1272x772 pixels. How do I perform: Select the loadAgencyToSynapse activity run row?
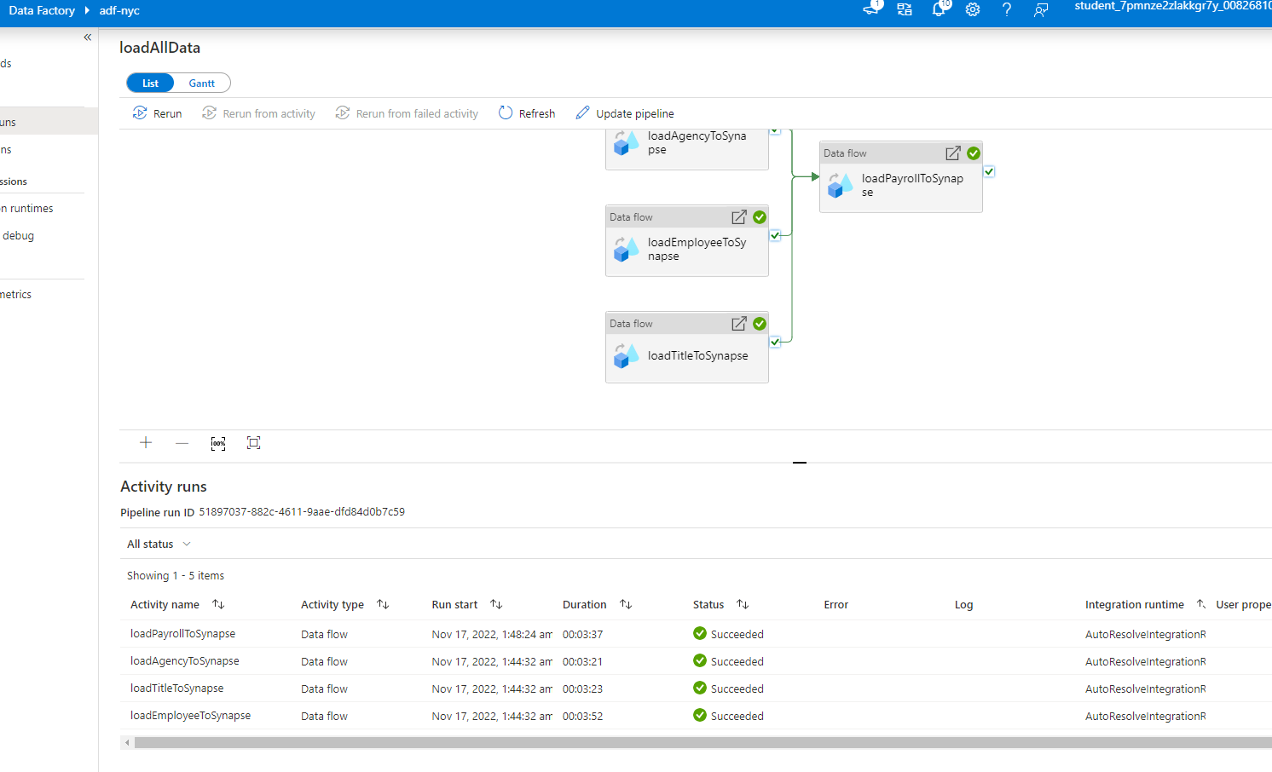(x=696, y=661)
